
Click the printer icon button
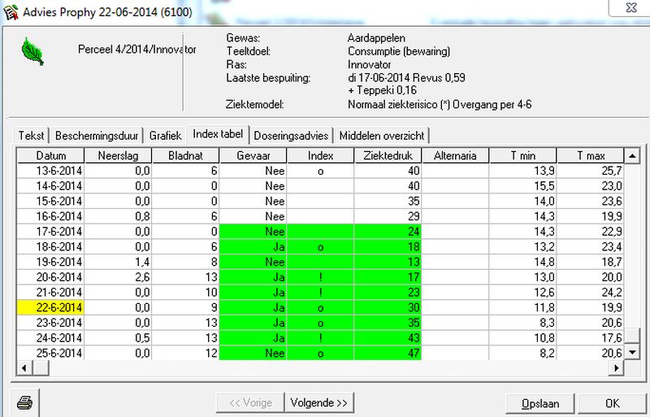point(24,402)
